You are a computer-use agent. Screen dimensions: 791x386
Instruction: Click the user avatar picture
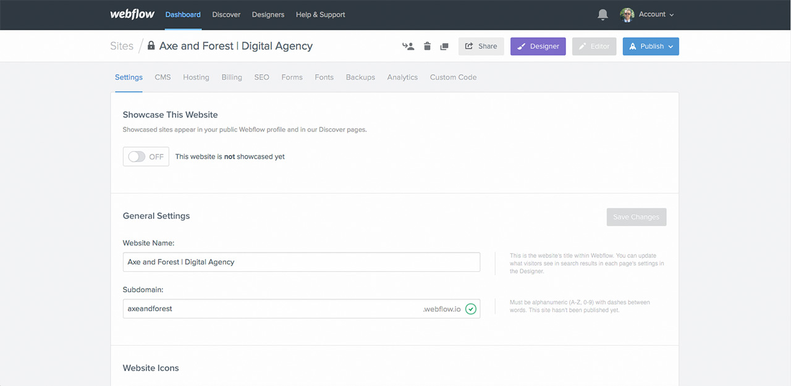click(627, 15)
